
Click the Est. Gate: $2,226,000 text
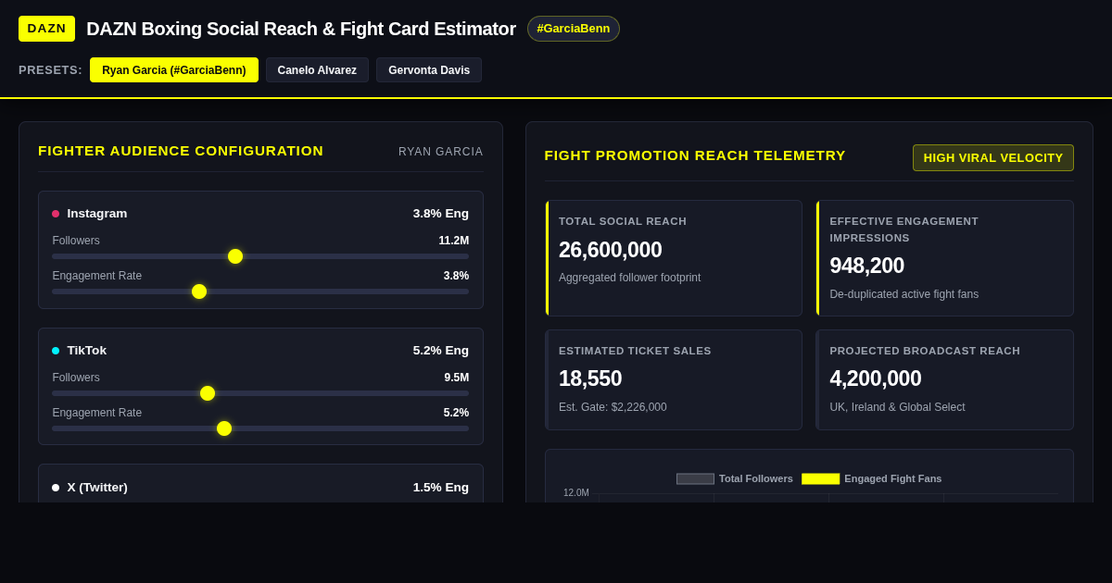pyautogui.click(x=613, y=407)
